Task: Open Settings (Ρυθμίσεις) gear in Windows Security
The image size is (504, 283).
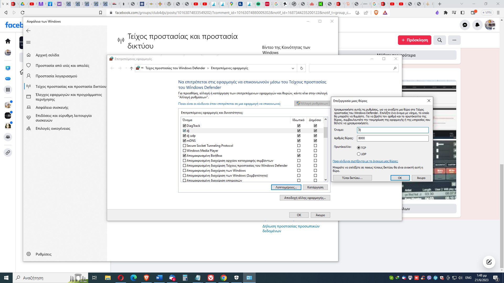Action: (x=29, y=254)
